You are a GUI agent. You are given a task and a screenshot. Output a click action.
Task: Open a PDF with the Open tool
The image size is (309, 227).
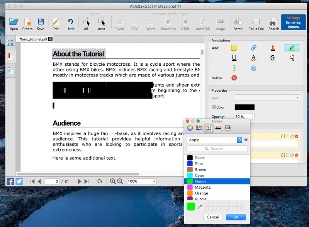click(14, 24)
